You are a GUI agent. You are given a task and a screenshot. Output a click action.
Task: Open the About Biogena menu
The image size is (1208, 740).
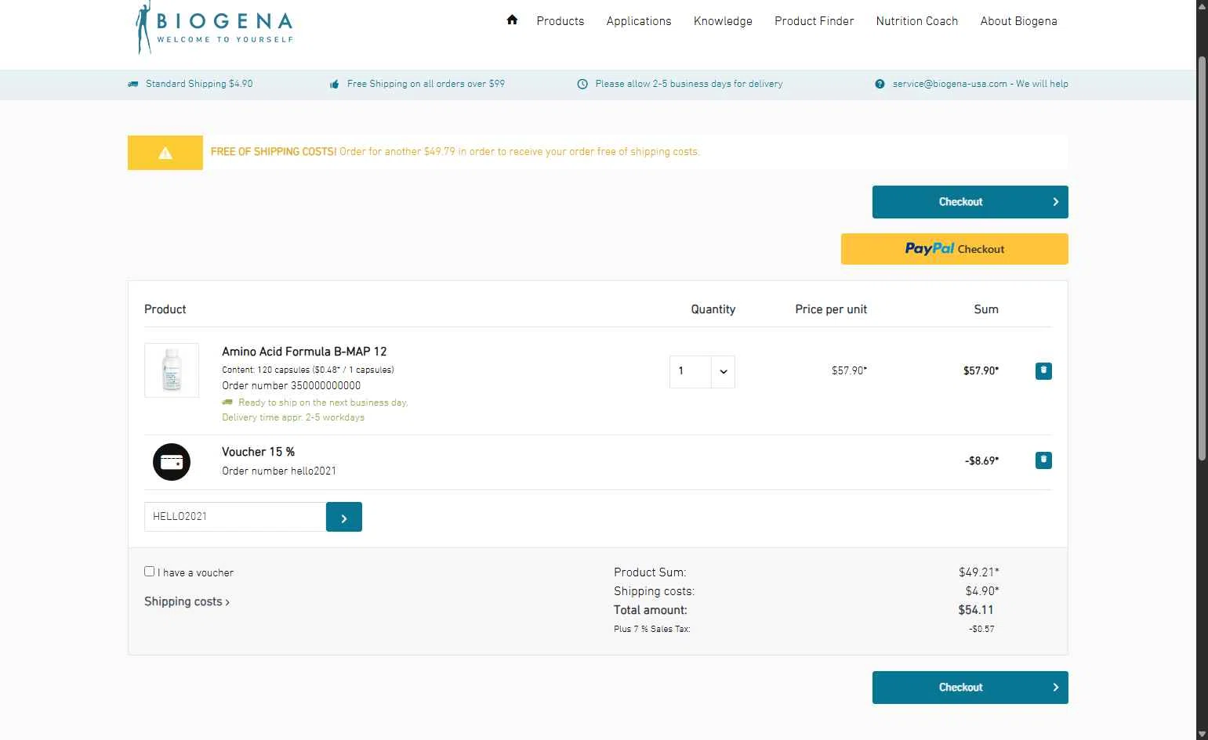click(1019, 21)
